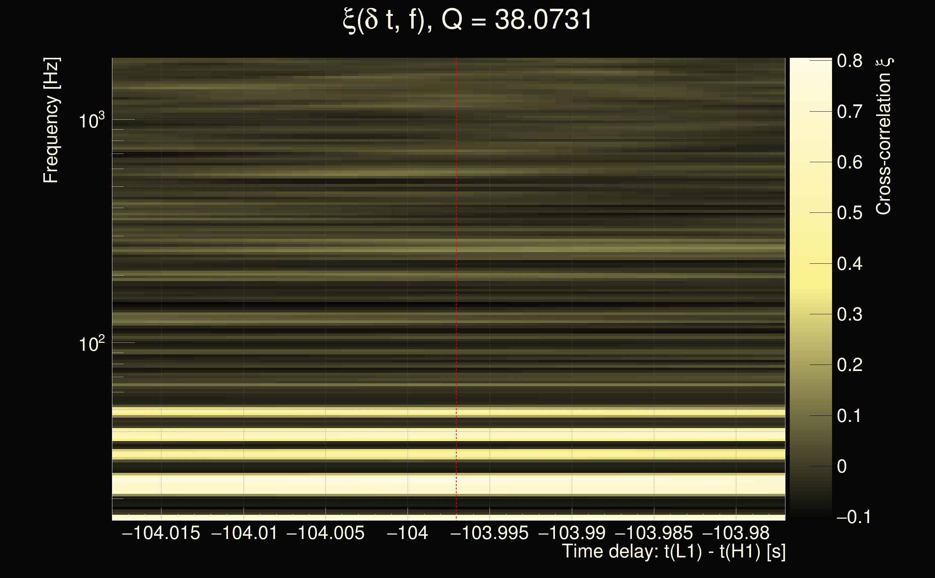935x578 pixels.
Task: Click the 0 label on the colorbar
Action: 842,466
